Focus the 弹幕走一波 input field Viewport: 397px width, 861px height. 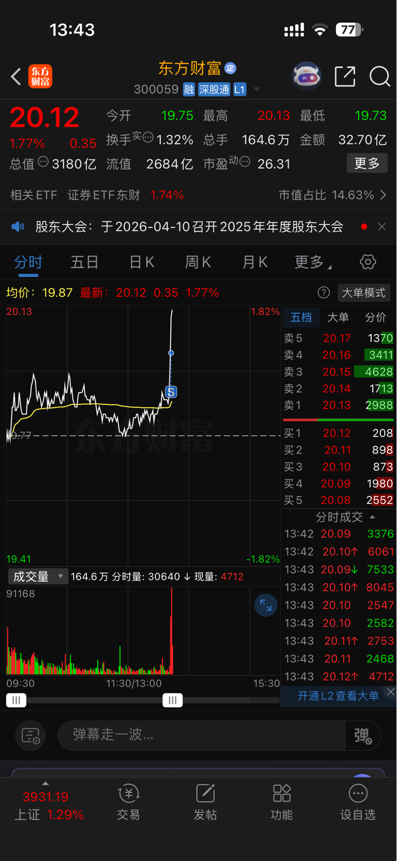[x=201, y=735]
